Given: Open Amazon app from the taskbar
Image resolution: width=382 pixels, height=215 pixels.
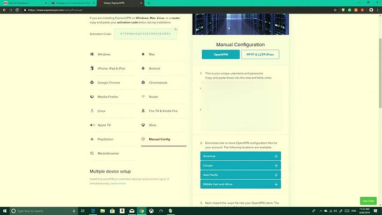Looking at the screenshot, I should tap(122, 211).
